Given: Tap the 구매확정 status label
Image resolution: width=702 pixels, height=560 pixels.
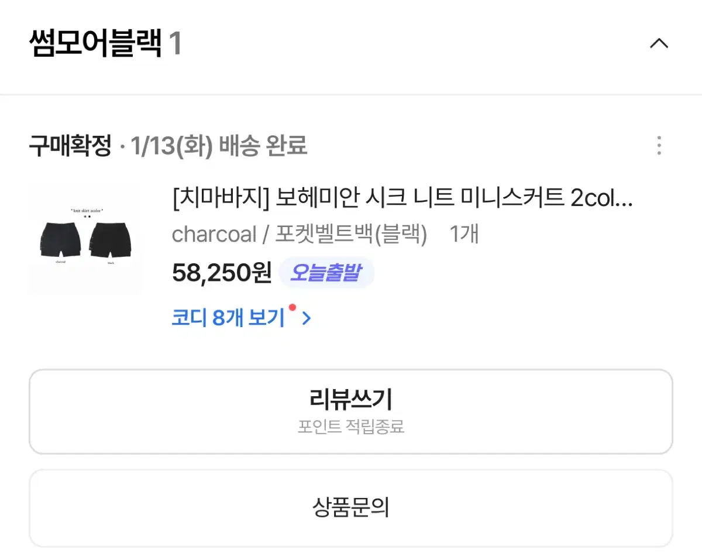Looking at the screenshot, I should pos(70,146).
